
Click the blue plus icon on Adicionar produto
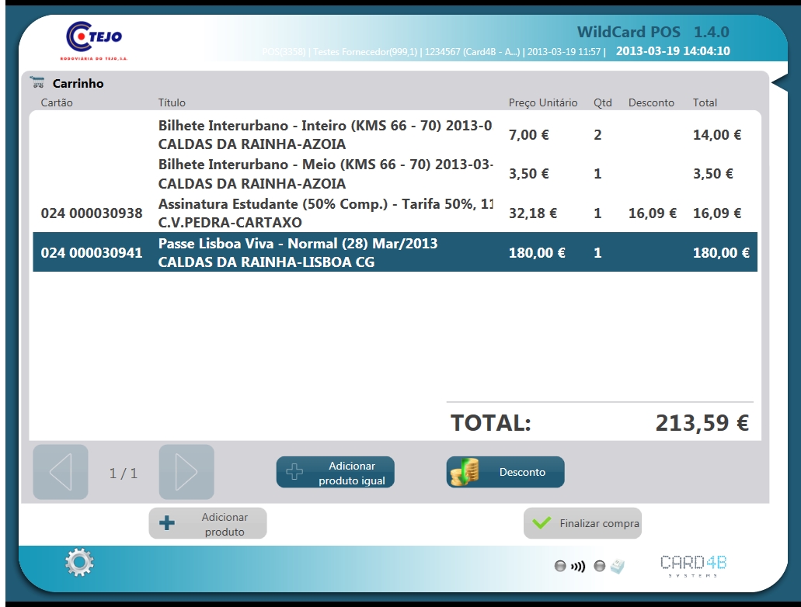167,523
